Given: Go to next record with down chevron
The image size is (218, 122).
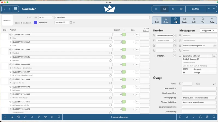Looking at the screenshot, I should (x=214, y=9).
